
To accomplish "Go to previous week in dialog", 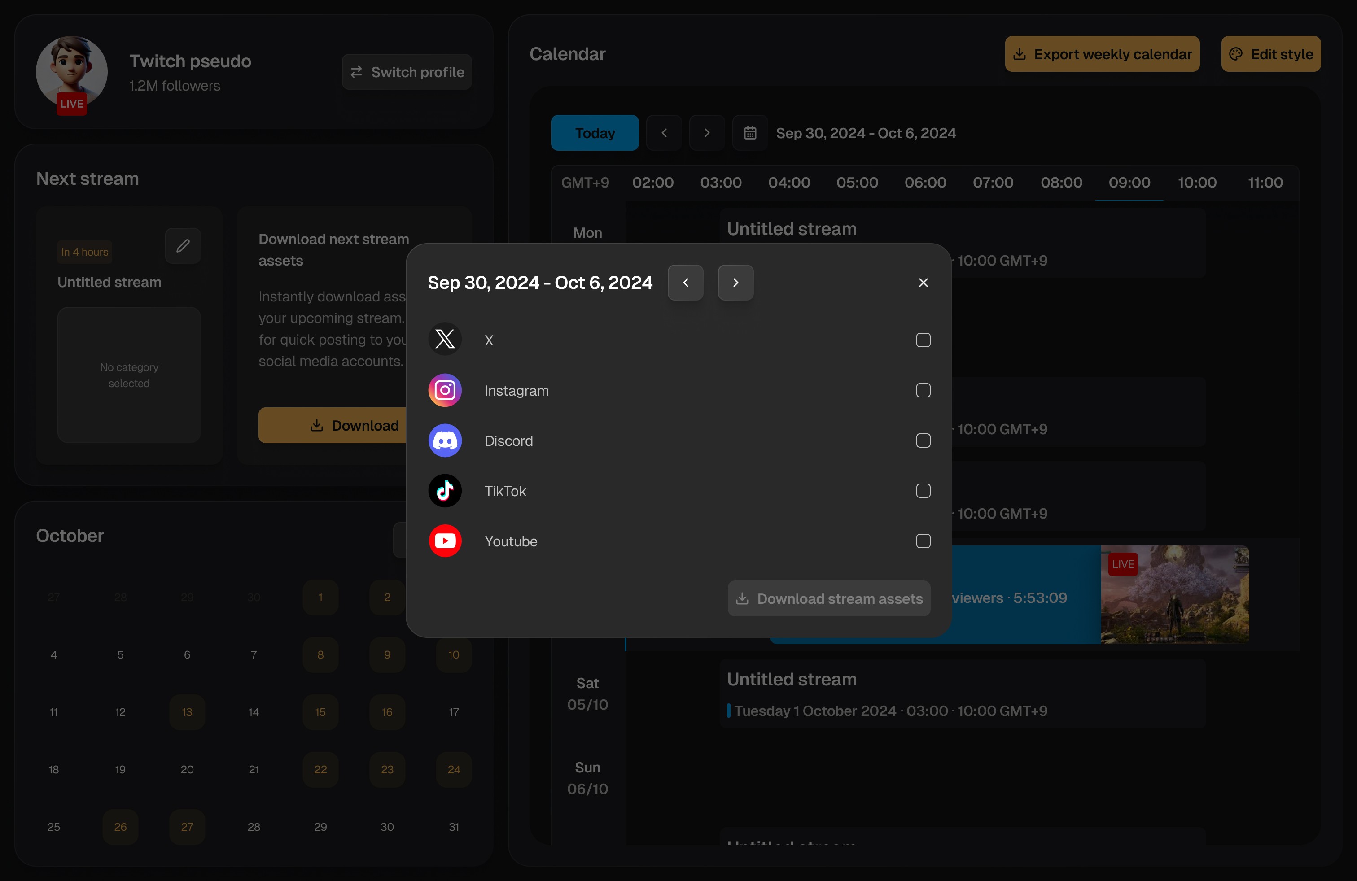I will tap(685, 283).
